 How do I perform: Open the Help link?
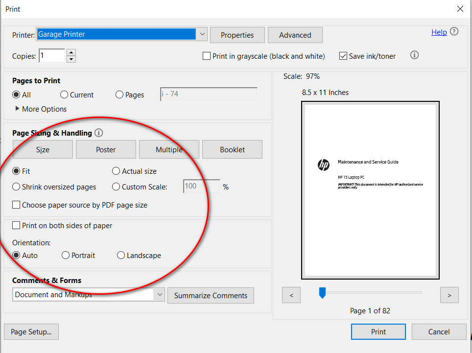coord(439,32)
